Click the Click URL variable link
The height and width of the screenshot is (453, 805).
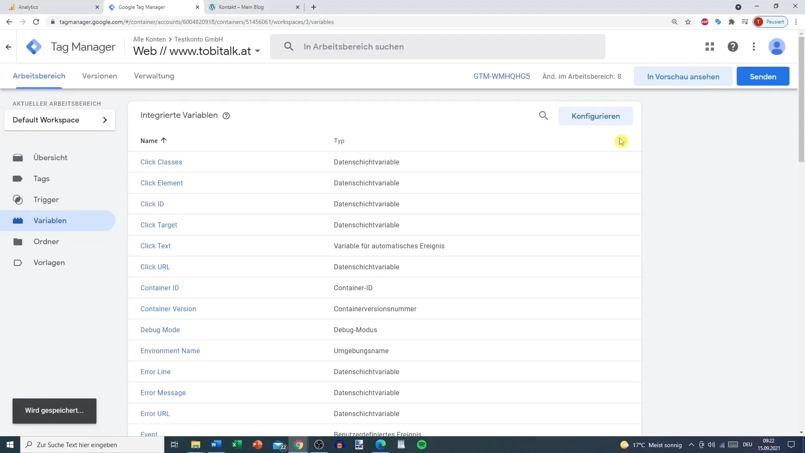coord(156,267)
